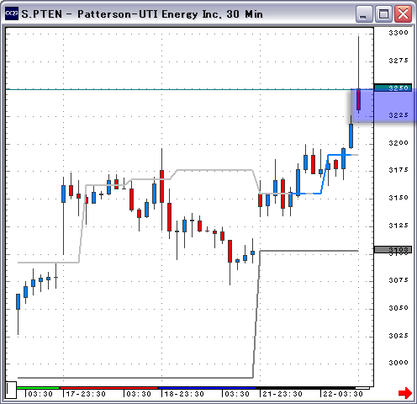Close the S.PTEN chart window

point(403,13)
